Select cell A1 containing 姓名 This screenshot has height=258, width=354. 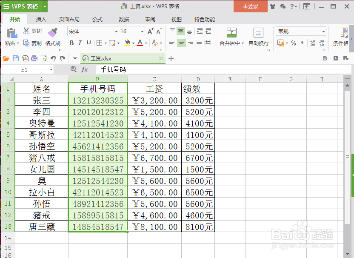[41, 89]
